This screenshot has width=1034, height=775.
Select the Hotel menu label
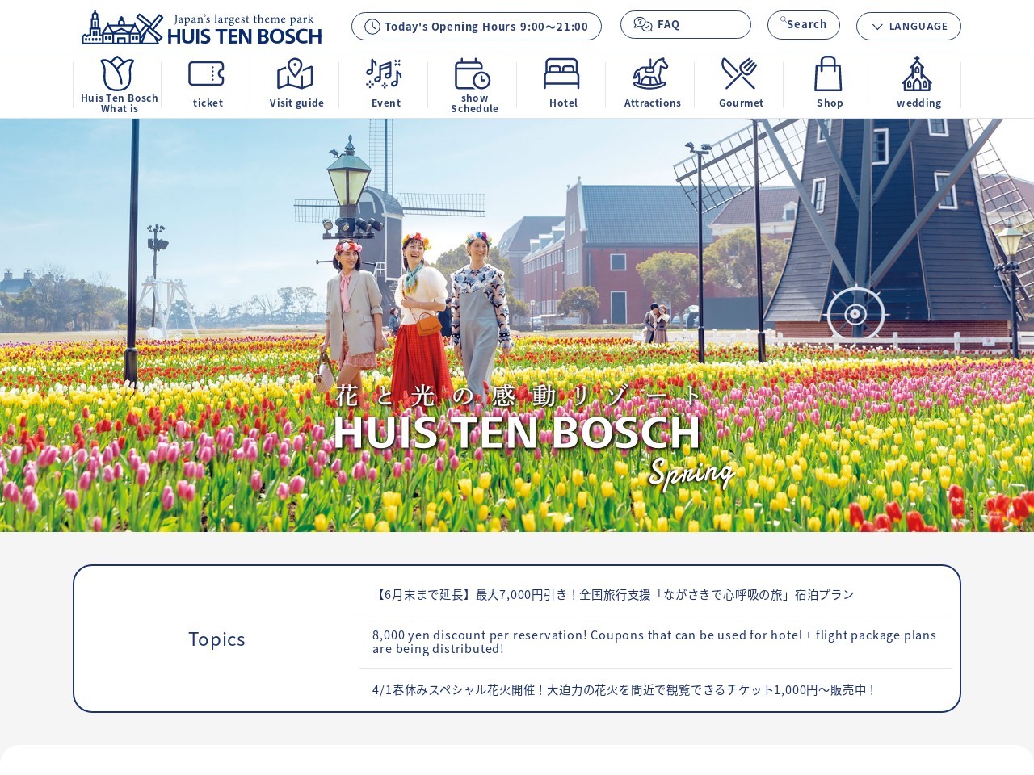(x=563, y=103)
